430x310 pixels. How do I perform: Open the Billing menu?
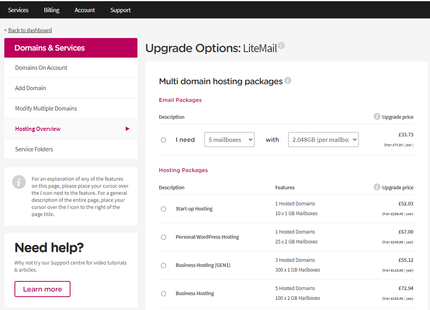click(51, 9)
